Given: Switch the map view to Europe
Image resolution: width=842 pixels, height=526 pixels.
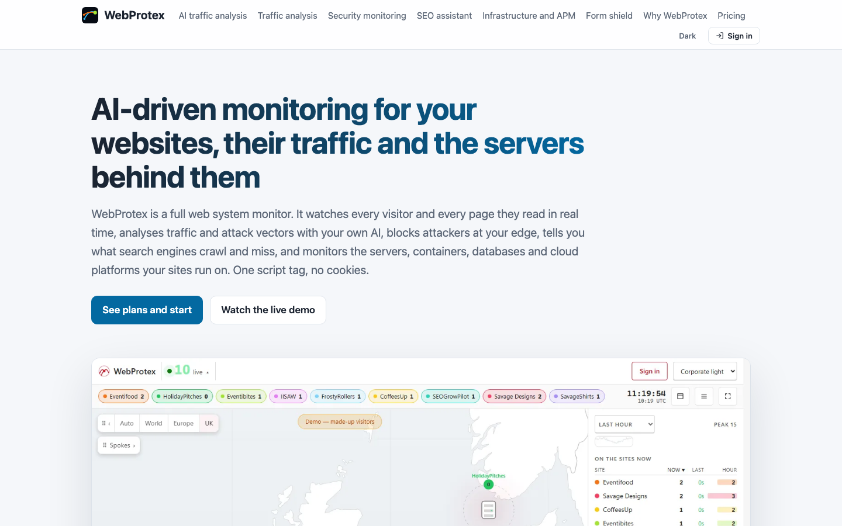Looking at the screenshot, I should point(184,423).
